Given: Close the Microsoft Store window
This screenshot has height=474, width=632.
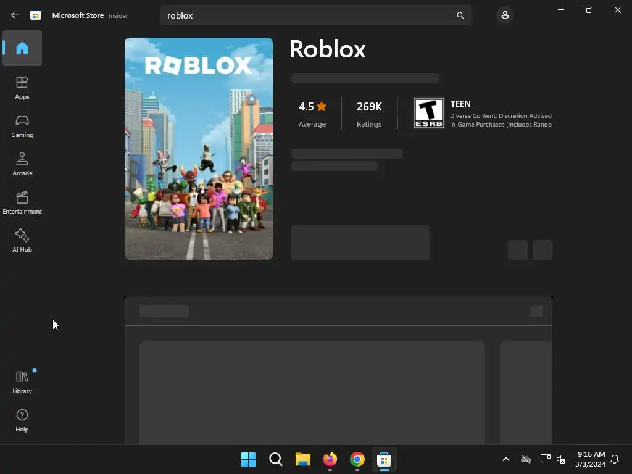Looking at the screenshot, I should click(617, 10).
